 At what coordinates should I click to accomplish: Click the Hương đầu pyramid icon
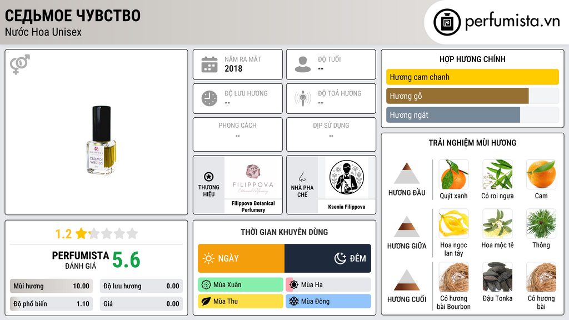[x=407, y=173]
